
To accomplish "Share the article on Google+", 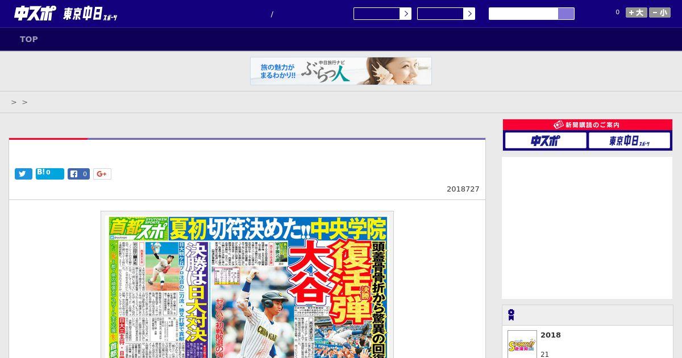I will (102, 174).
